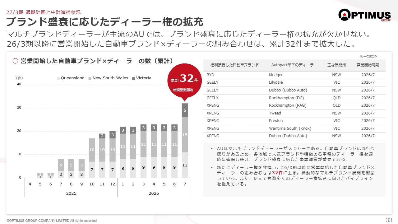
Task: Click the Victoria segment 2 in November 2025 bar
Action: point(102,136)
